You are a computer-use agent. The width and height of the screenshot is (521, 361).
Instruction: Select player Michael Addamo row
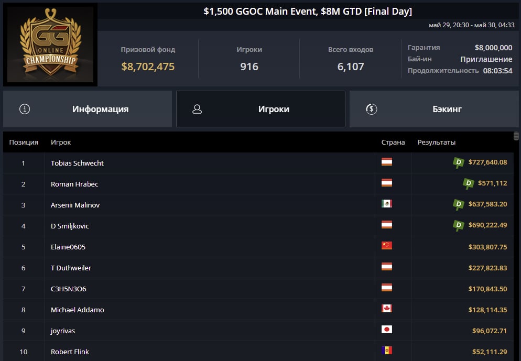[x=258, y=310]
